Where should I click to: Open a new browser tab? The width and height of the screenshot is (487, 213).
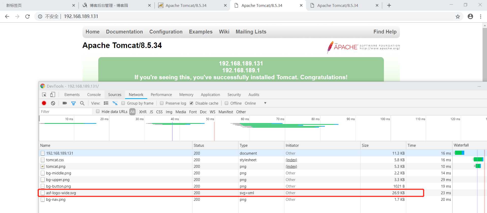[389, 5]
